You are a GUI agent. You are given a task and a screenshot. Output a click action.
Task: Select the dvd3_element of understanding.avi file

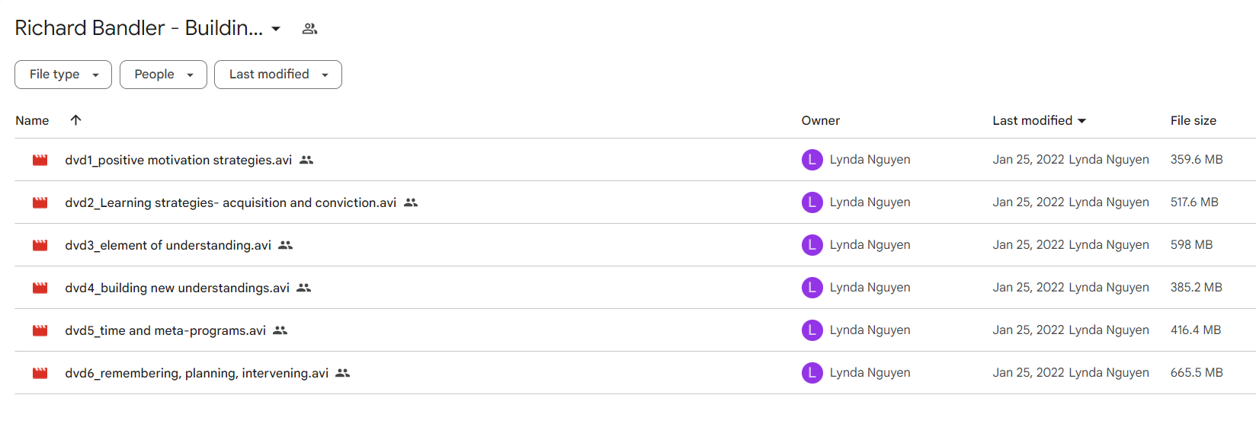click(168, 245)
